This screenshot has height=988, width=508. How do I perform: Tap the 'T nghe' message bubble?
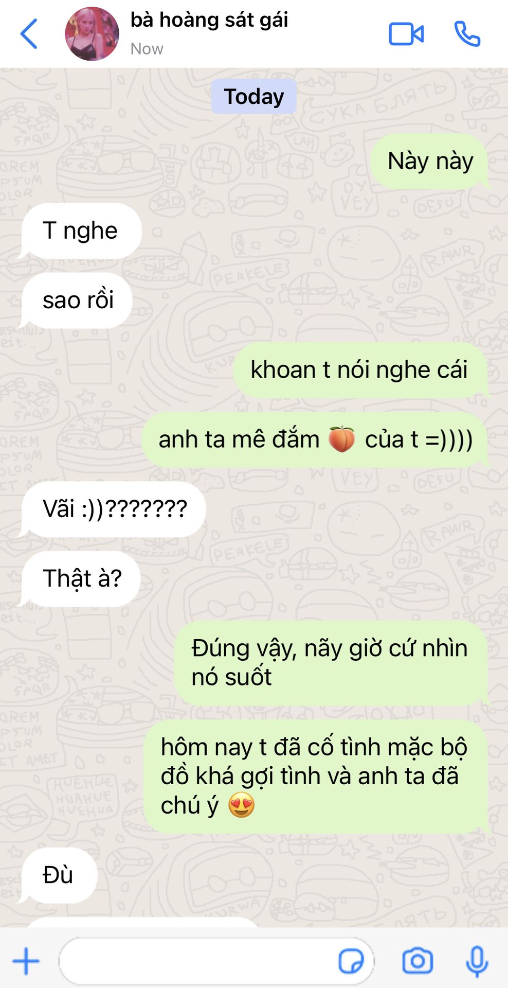pyautogui.click(x=80, y=231)
